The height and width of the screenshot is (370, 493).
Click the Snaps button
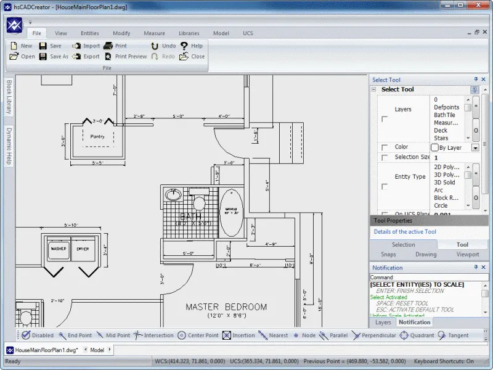coord(388,254)
